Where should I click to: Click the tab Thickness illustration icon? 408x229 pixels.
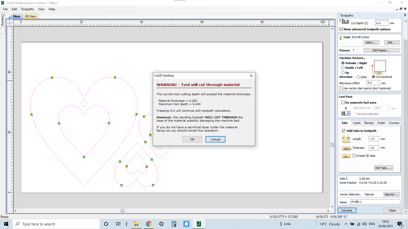[346, 148]
